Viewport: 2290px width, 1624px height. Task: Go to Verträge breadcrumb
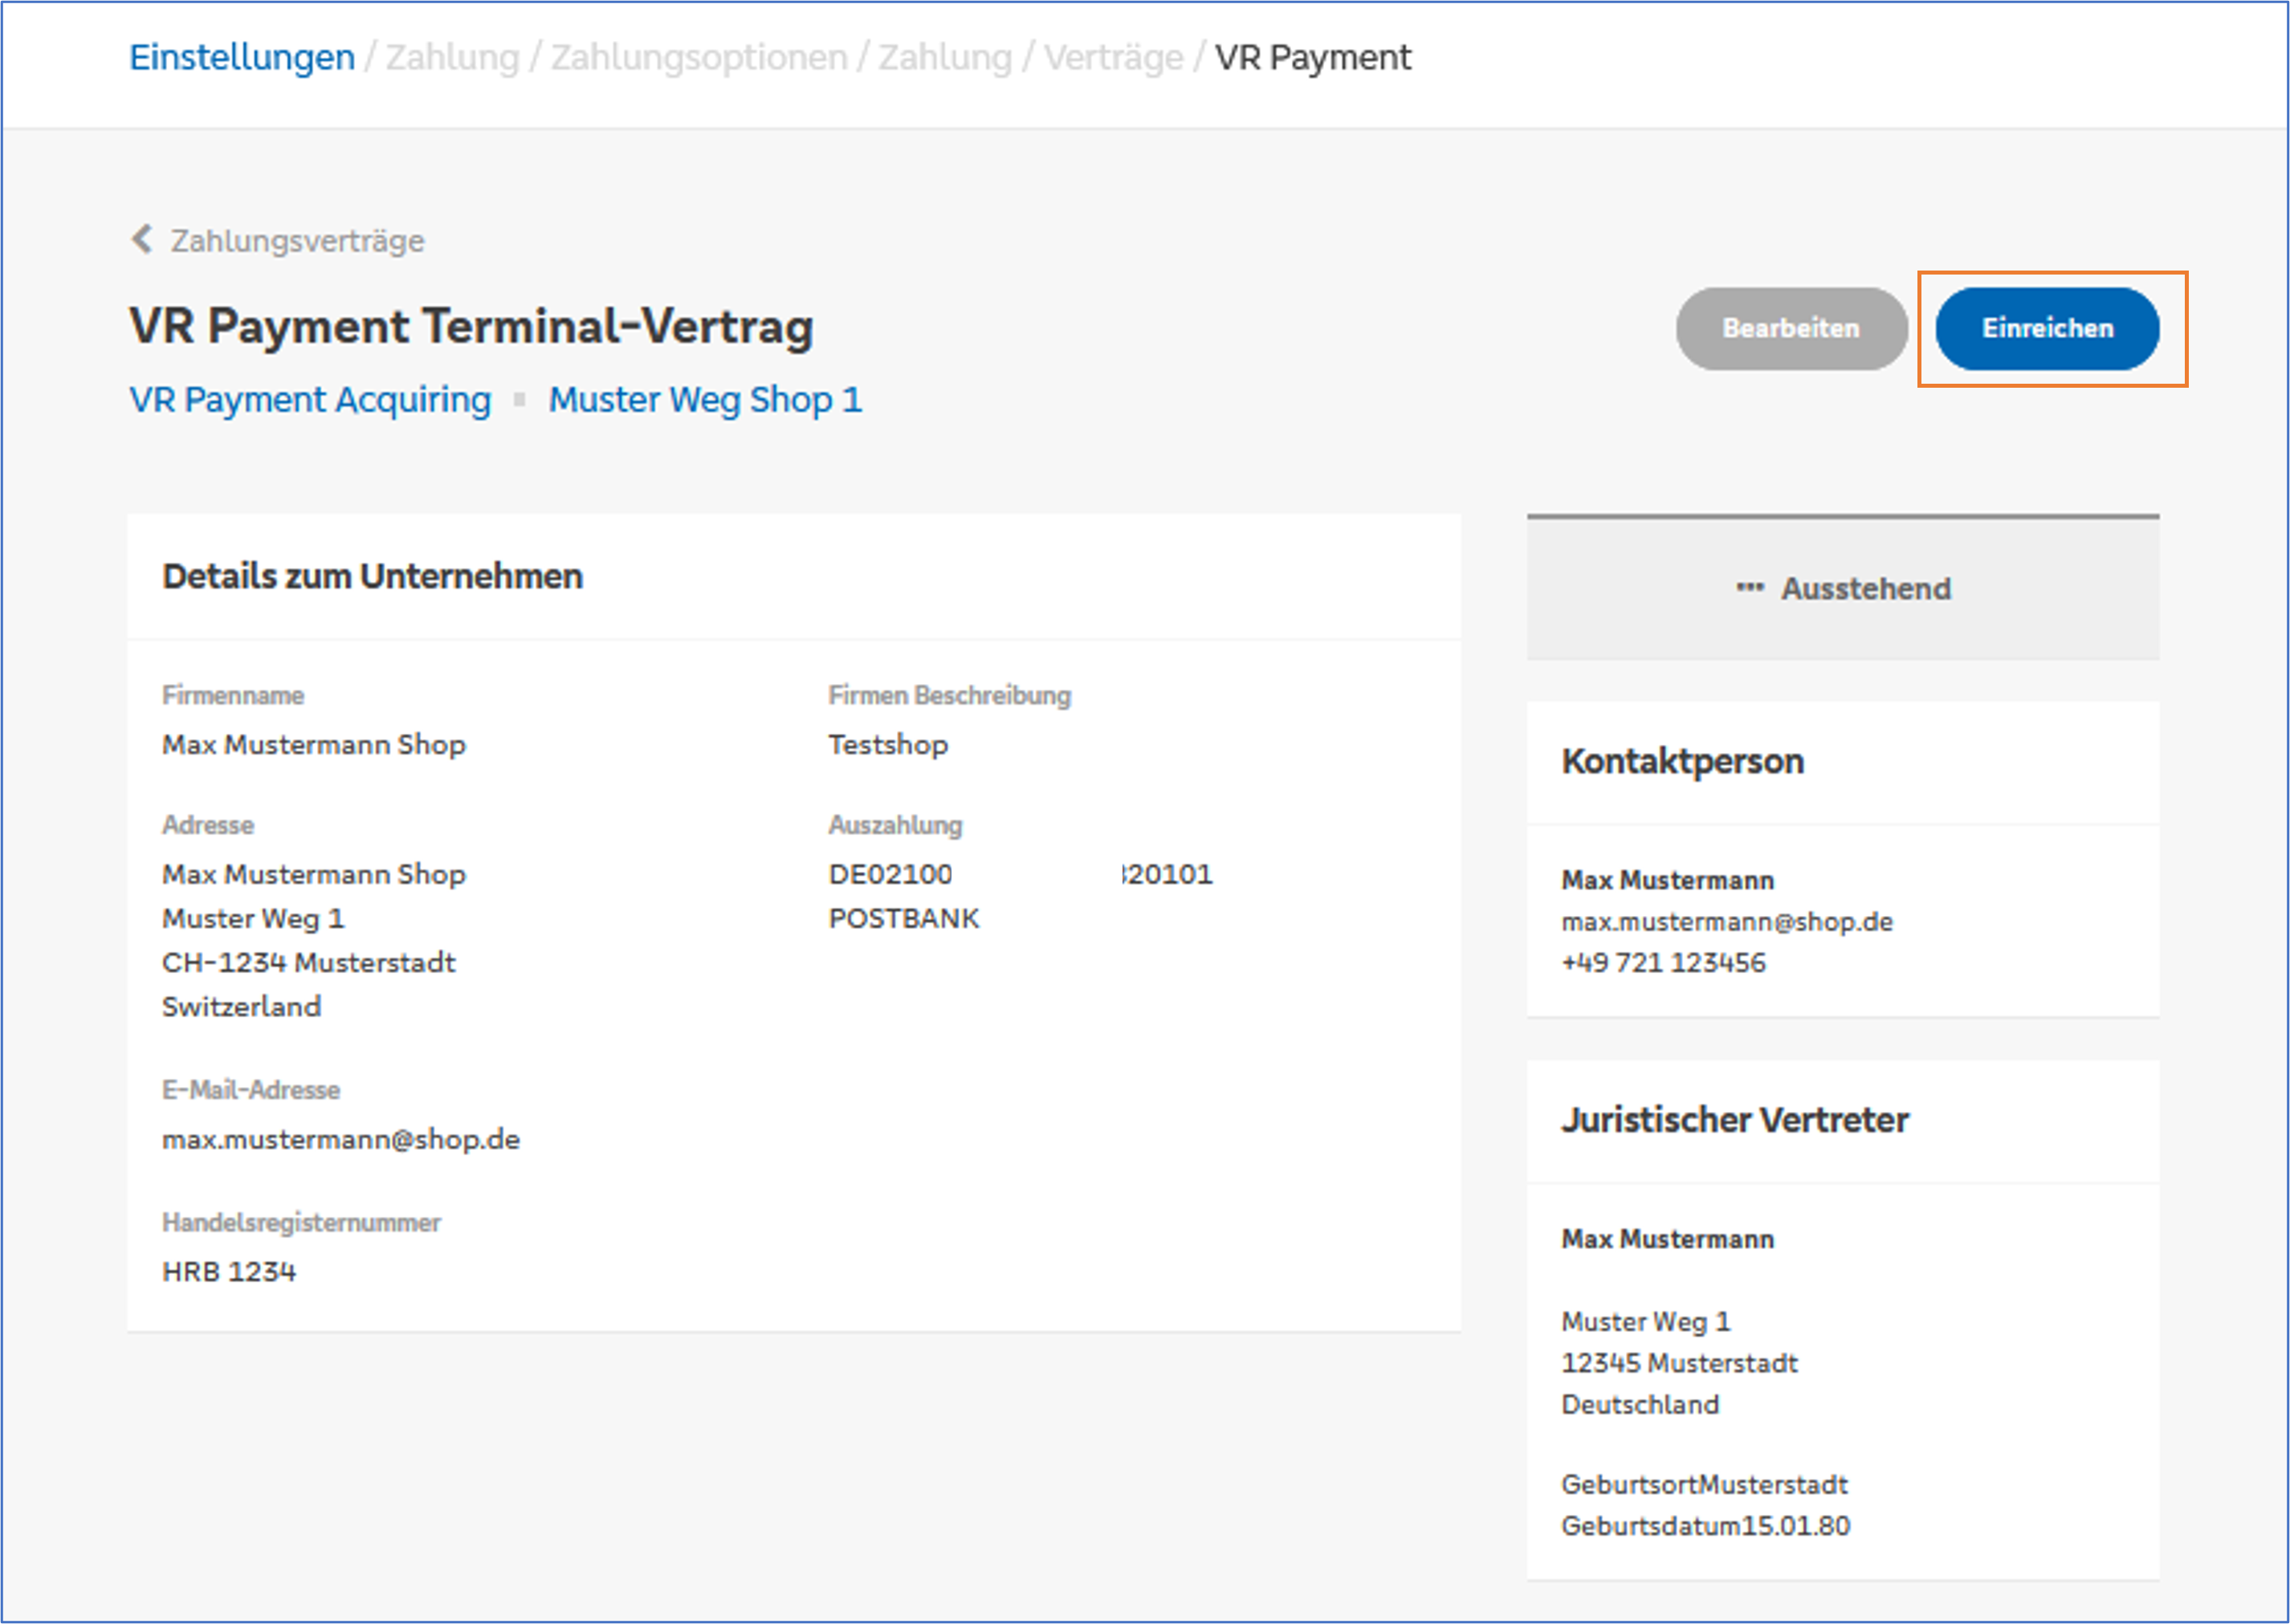(x=1113, y=58)
